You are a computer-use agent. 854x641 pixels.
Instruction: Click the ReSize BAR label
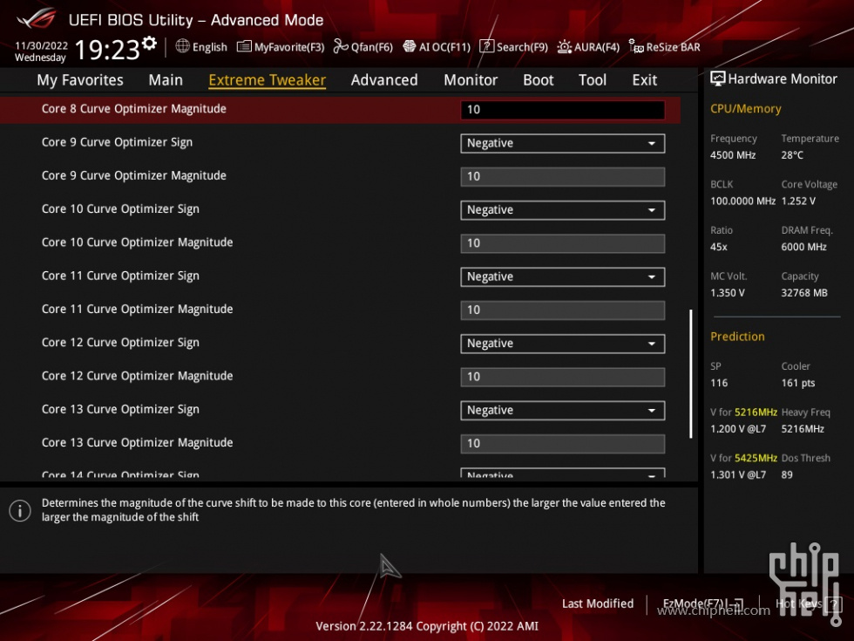(673, 47)
